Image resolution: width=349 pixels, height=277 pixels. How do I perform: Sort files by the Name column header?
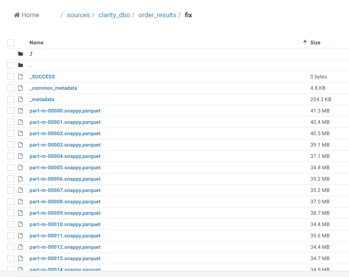tap(36, 42)
